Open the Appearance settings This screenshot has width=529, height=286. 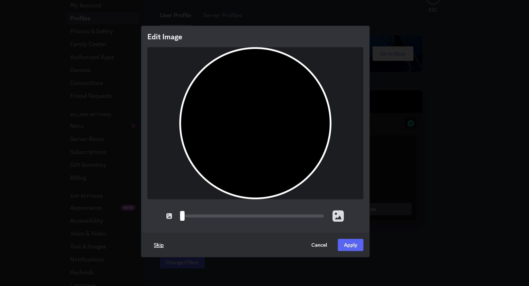86,208
